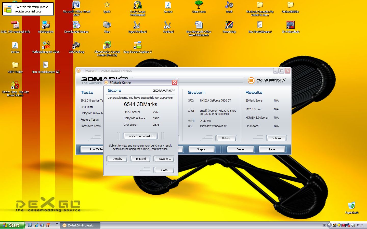This screenshot has width=367, height=229.
Task: Open the yellow security shield tray icon
Action: [339, 225]
